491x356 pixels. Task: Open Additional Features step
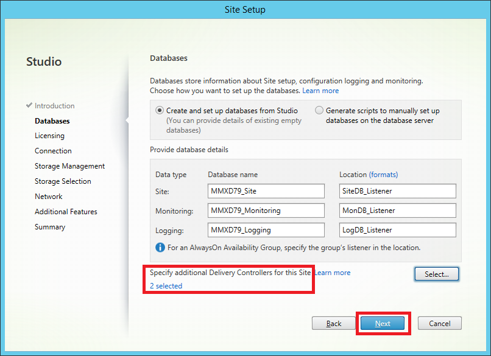coord(66,212)
